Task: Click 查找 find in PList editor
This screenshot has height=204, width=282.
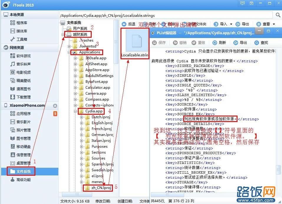Action: click(261, 43)
